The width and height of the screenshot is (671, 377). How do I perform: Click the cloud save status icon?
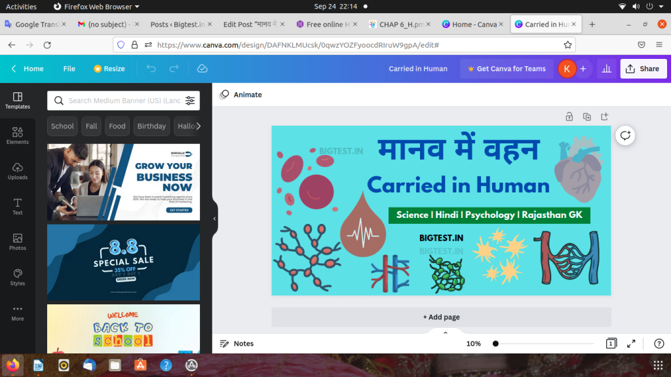[202, 68]
